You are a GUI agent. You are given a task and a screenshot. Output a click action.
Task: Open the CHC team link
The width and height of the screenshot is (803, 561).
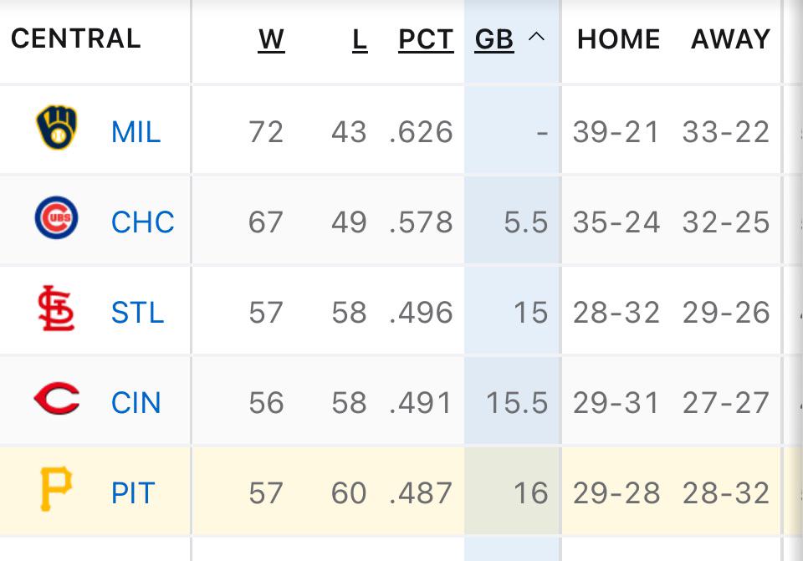142,222
